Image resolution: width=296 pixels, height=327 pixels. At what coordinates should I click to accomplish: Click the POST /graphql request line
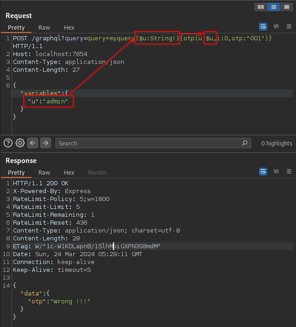pyautogui.click(x=142, y=42)
